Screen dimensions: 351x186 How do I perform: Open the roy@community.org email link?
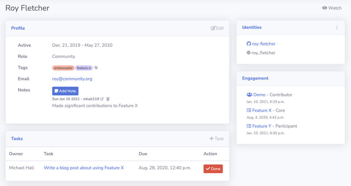click(x=72, y=79)
